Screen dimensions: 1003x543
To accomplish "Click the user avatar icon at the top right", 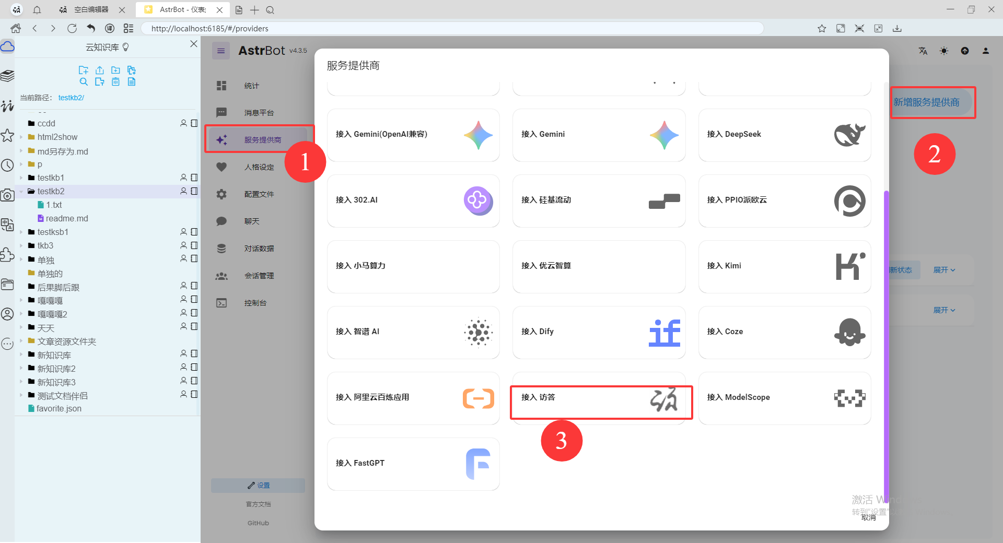I will (x=986, y=51).
